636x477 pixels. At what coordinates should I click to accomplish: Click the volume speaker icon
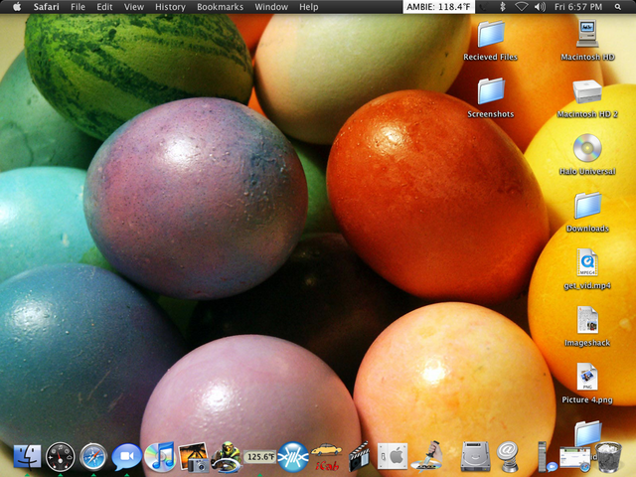click(540, 7)
